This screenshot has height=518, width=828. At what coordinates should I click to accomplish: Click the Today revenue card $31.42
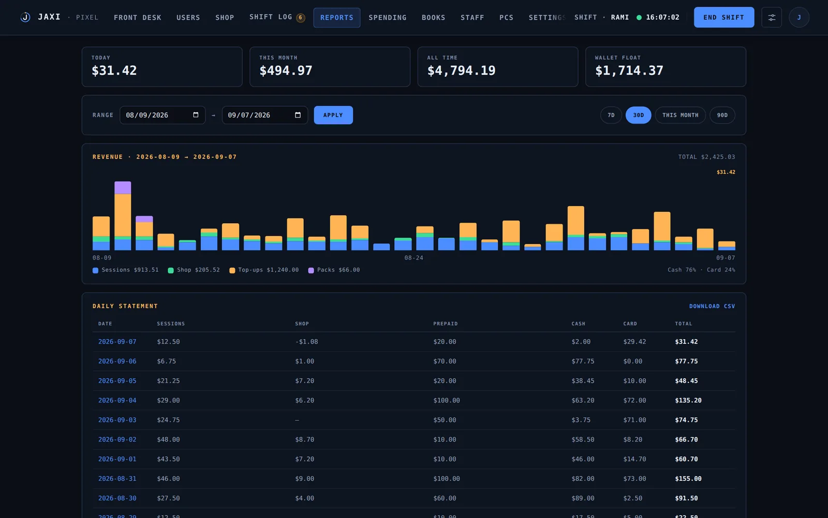tap(162, 67)
